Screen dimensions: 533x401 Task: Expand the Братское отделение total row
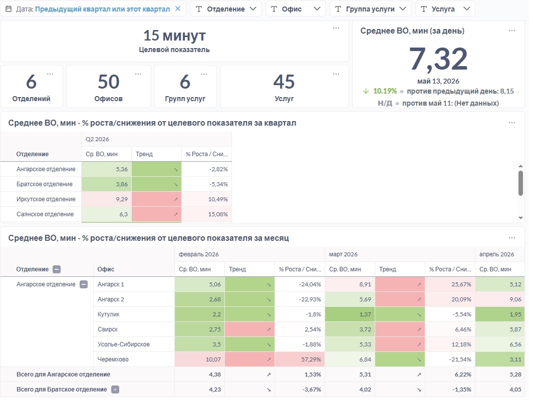pos(115,389)
